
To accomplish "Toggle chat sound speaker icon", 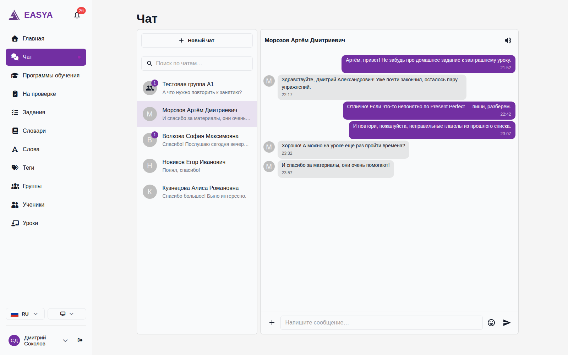I will pyautogui.click(x=508, y=40).
